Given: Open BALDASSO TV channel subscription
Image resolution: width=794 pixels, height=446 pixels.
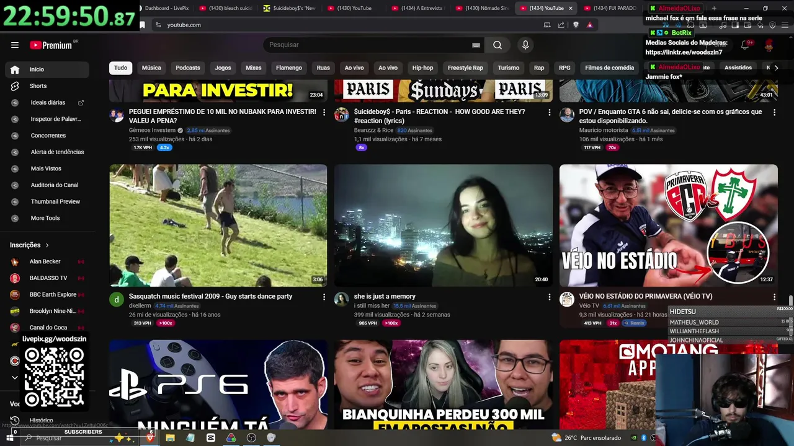Looking at the screenshot, I should pos(47,278).
